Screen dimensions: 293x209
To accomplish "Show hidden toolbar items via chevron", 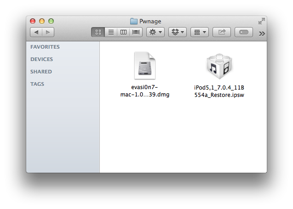I will pyautogui.click(x=262, y=33).
